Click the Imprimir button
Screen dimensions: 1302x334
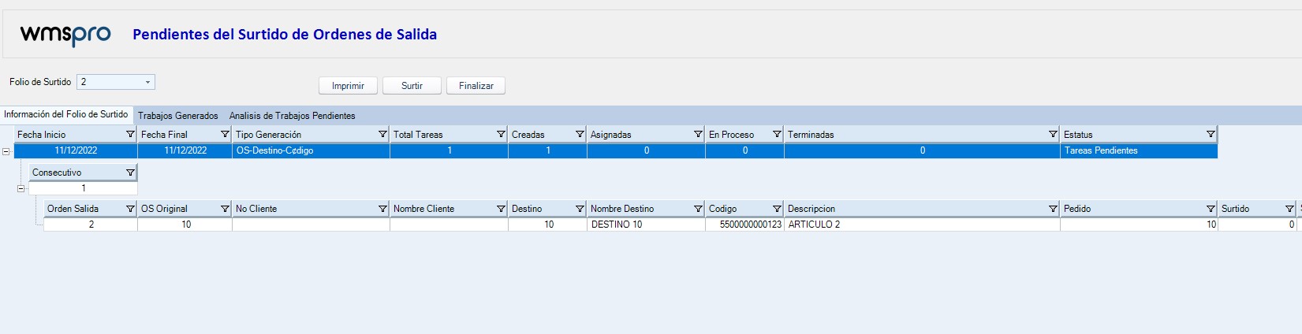coord(348,86)
